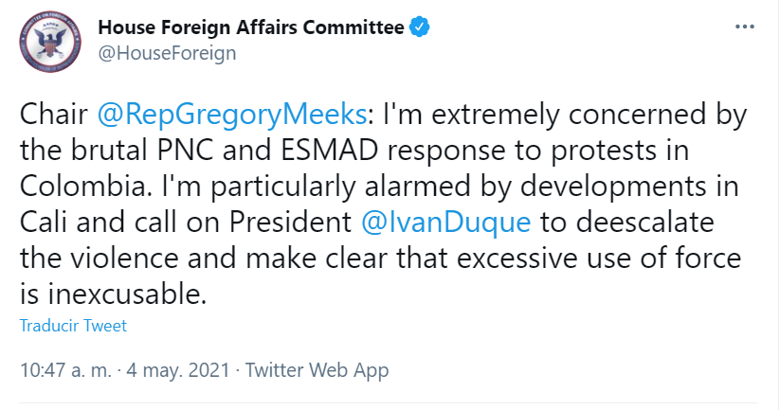Click the word inexcusable in the tweet
Image resolution: width=780 pixels, height=410 pixels.
(126, 294)
